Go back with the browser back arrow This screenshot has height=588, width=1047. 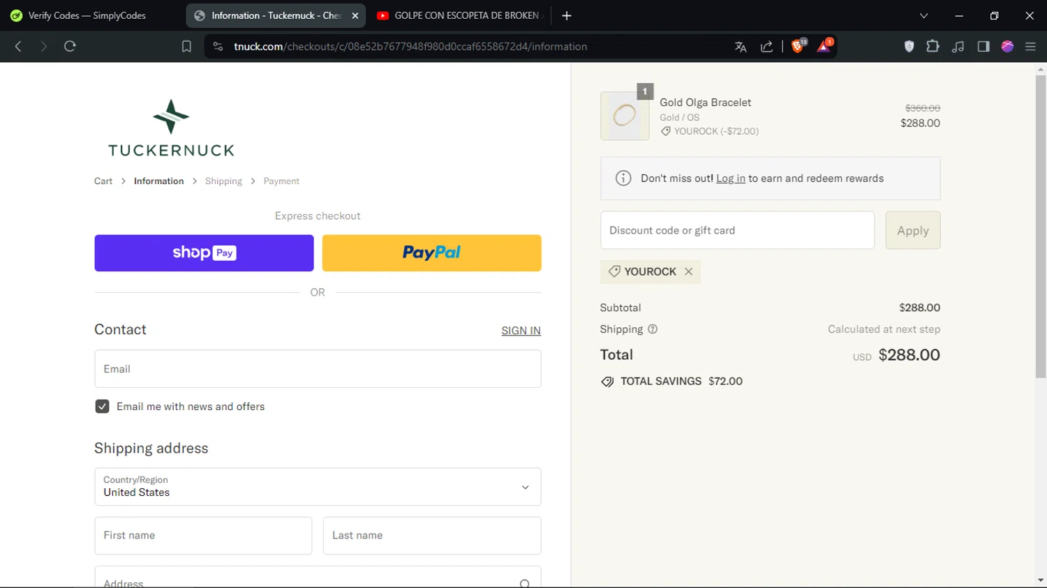(x=18, y=46)
